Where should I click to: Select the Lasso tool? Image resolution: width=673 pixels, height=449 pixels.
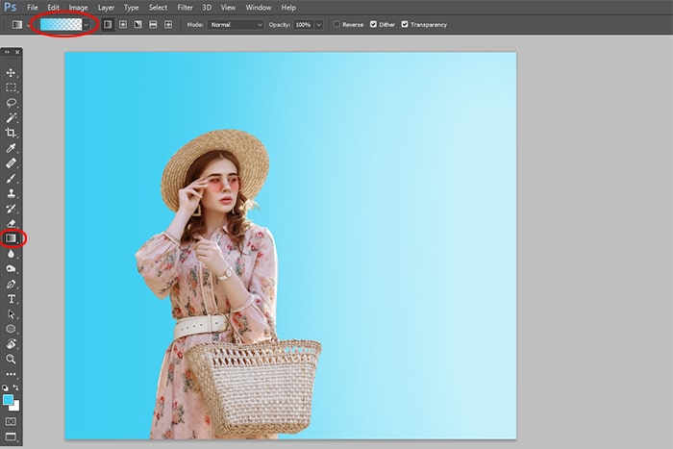pos(12,103)
